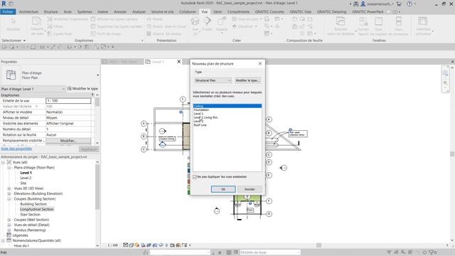455x256 pixels.
Task: Click the Coupe section tool icon
Action: point(207,21)
